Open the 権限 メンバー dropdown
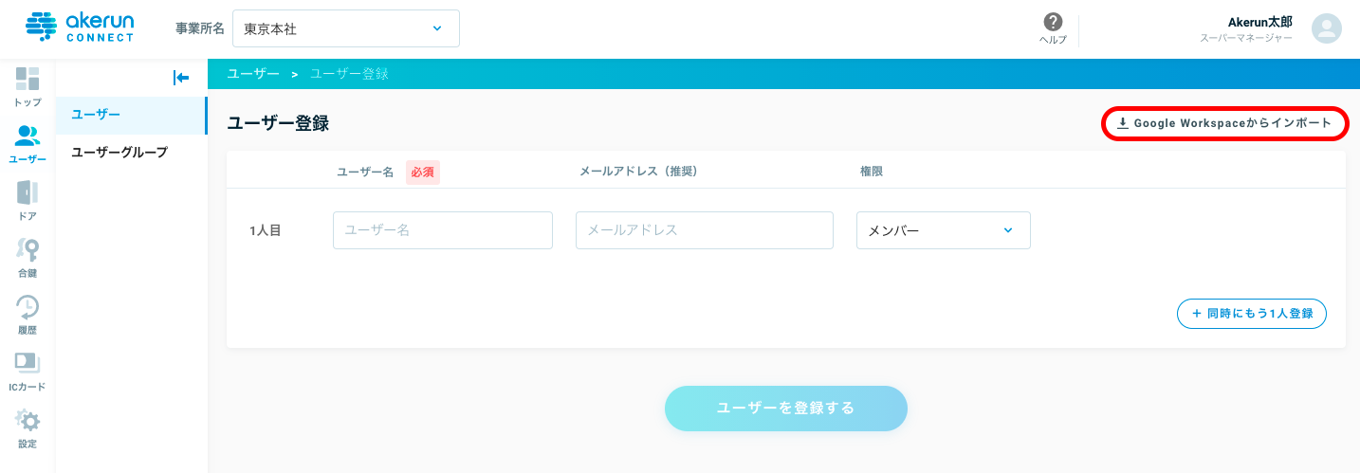Viewport: 1360px width, 473px height. tap(944, 230)
